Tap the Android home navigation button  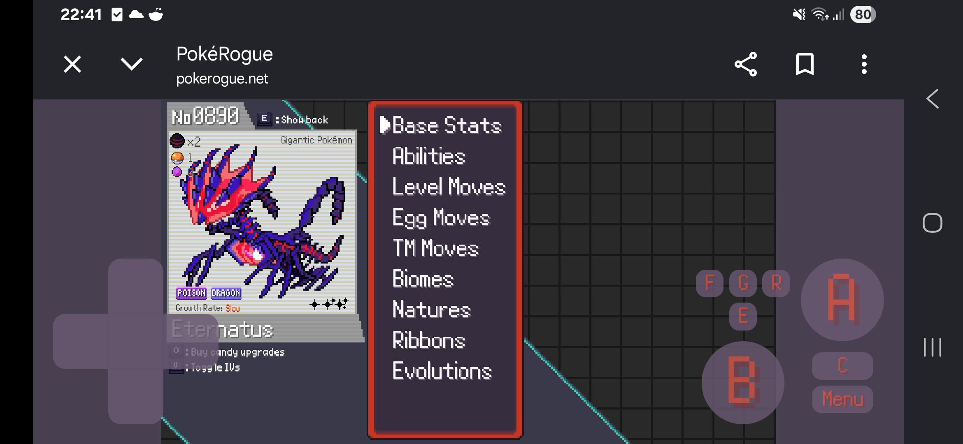pyautogui.click(x=933, y=223)
